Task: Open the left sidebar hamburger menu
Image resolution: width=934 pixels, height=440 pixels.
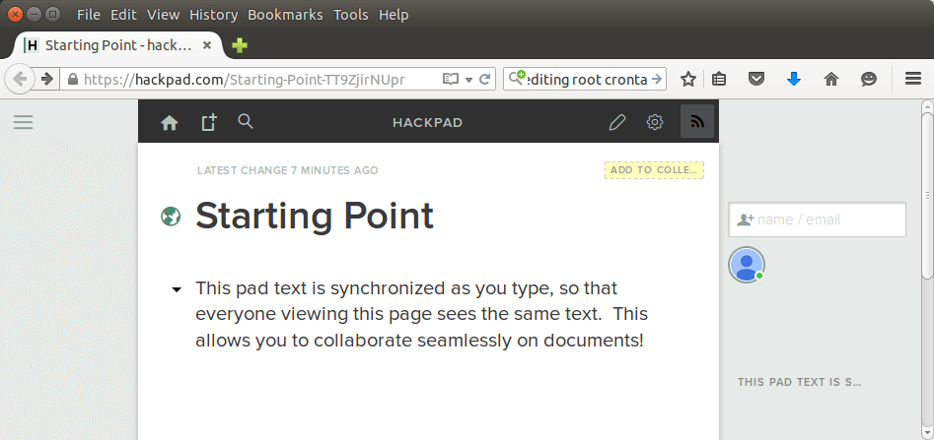Action: [x=23, y=122]
